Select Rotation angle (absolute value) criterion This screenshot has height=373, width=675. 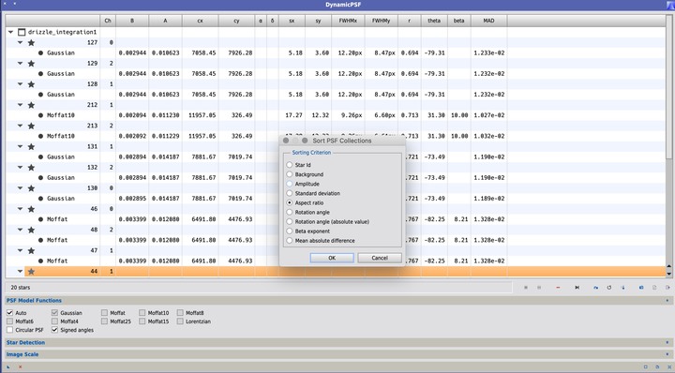pyautogui.click(x=290, y=221)
